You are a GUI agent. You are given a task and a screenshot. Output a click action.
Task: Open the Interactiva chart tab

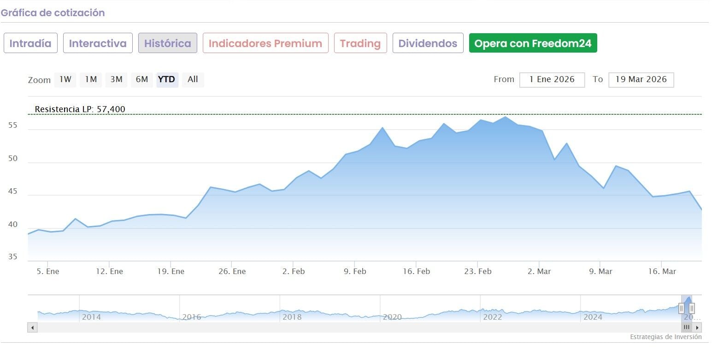(x=98, y=43)
